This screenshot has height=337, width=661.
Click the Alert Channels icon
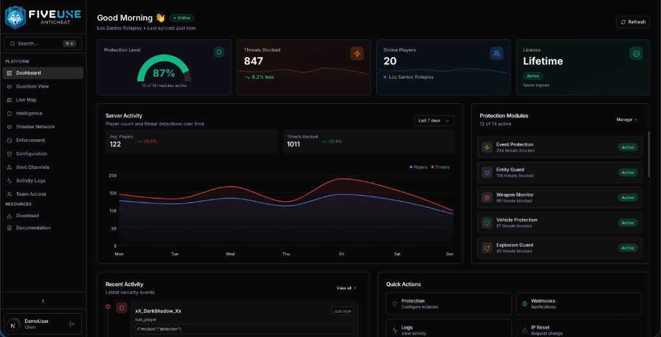point(9,167)
